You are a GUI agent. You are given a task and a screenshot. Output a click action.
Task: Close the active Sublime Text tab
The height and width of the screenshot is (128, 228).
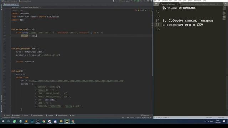click(177, 4)
